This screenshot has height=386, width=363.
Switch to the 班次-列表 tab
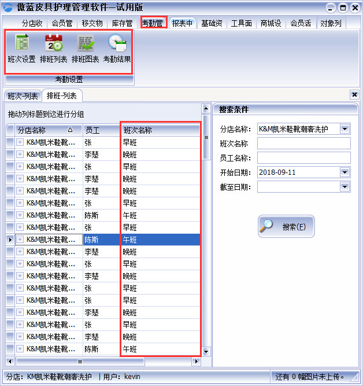23,96
